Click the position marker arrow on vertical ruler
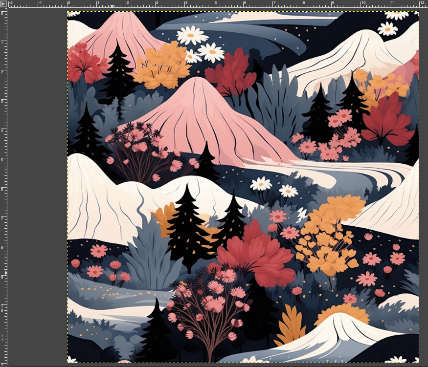 pyautogui.click(x=6, y=272)
